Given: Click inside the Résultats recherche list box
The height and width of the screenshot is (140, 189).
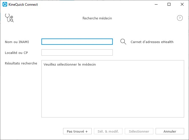Looking at the screenshot, I should pyautogui.click(x=113, y=89).
